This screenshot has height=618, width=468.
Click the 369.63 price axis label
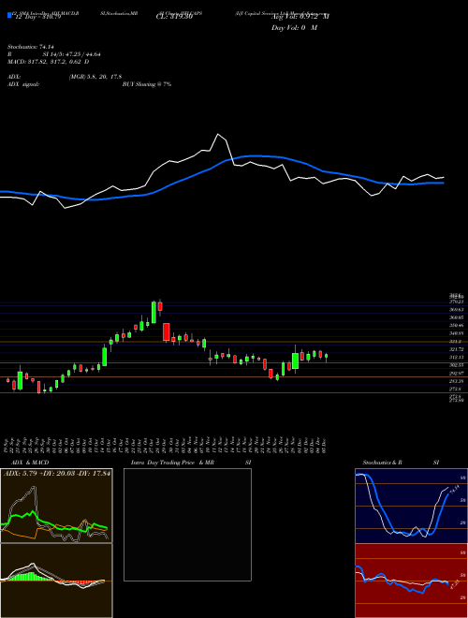(x=456, y=310)
